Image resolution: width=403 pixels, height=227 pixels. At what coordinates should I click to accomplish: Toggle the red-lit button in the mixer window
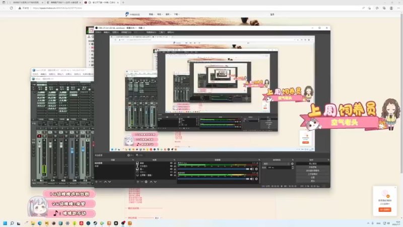click(x=39, y=136)
